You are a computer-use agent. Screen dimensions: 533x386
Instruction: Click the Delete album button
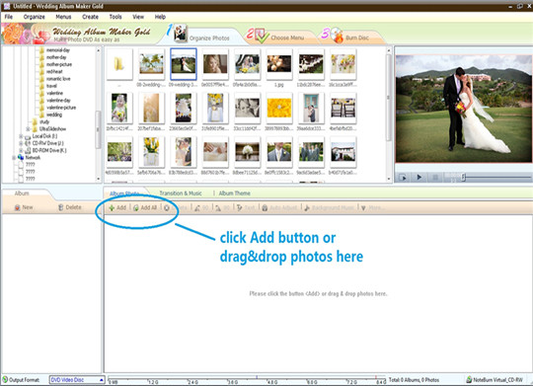70,207
